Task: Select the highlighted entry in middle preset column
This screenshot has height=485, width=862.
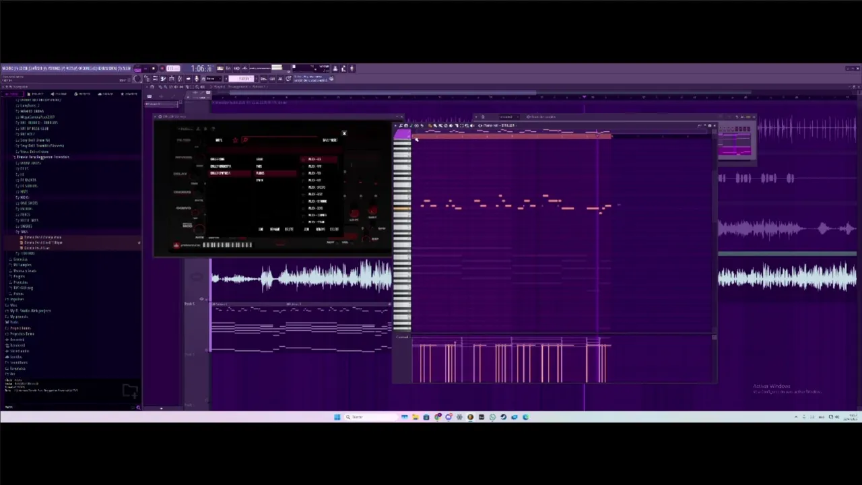Action: tap(275, 173)
